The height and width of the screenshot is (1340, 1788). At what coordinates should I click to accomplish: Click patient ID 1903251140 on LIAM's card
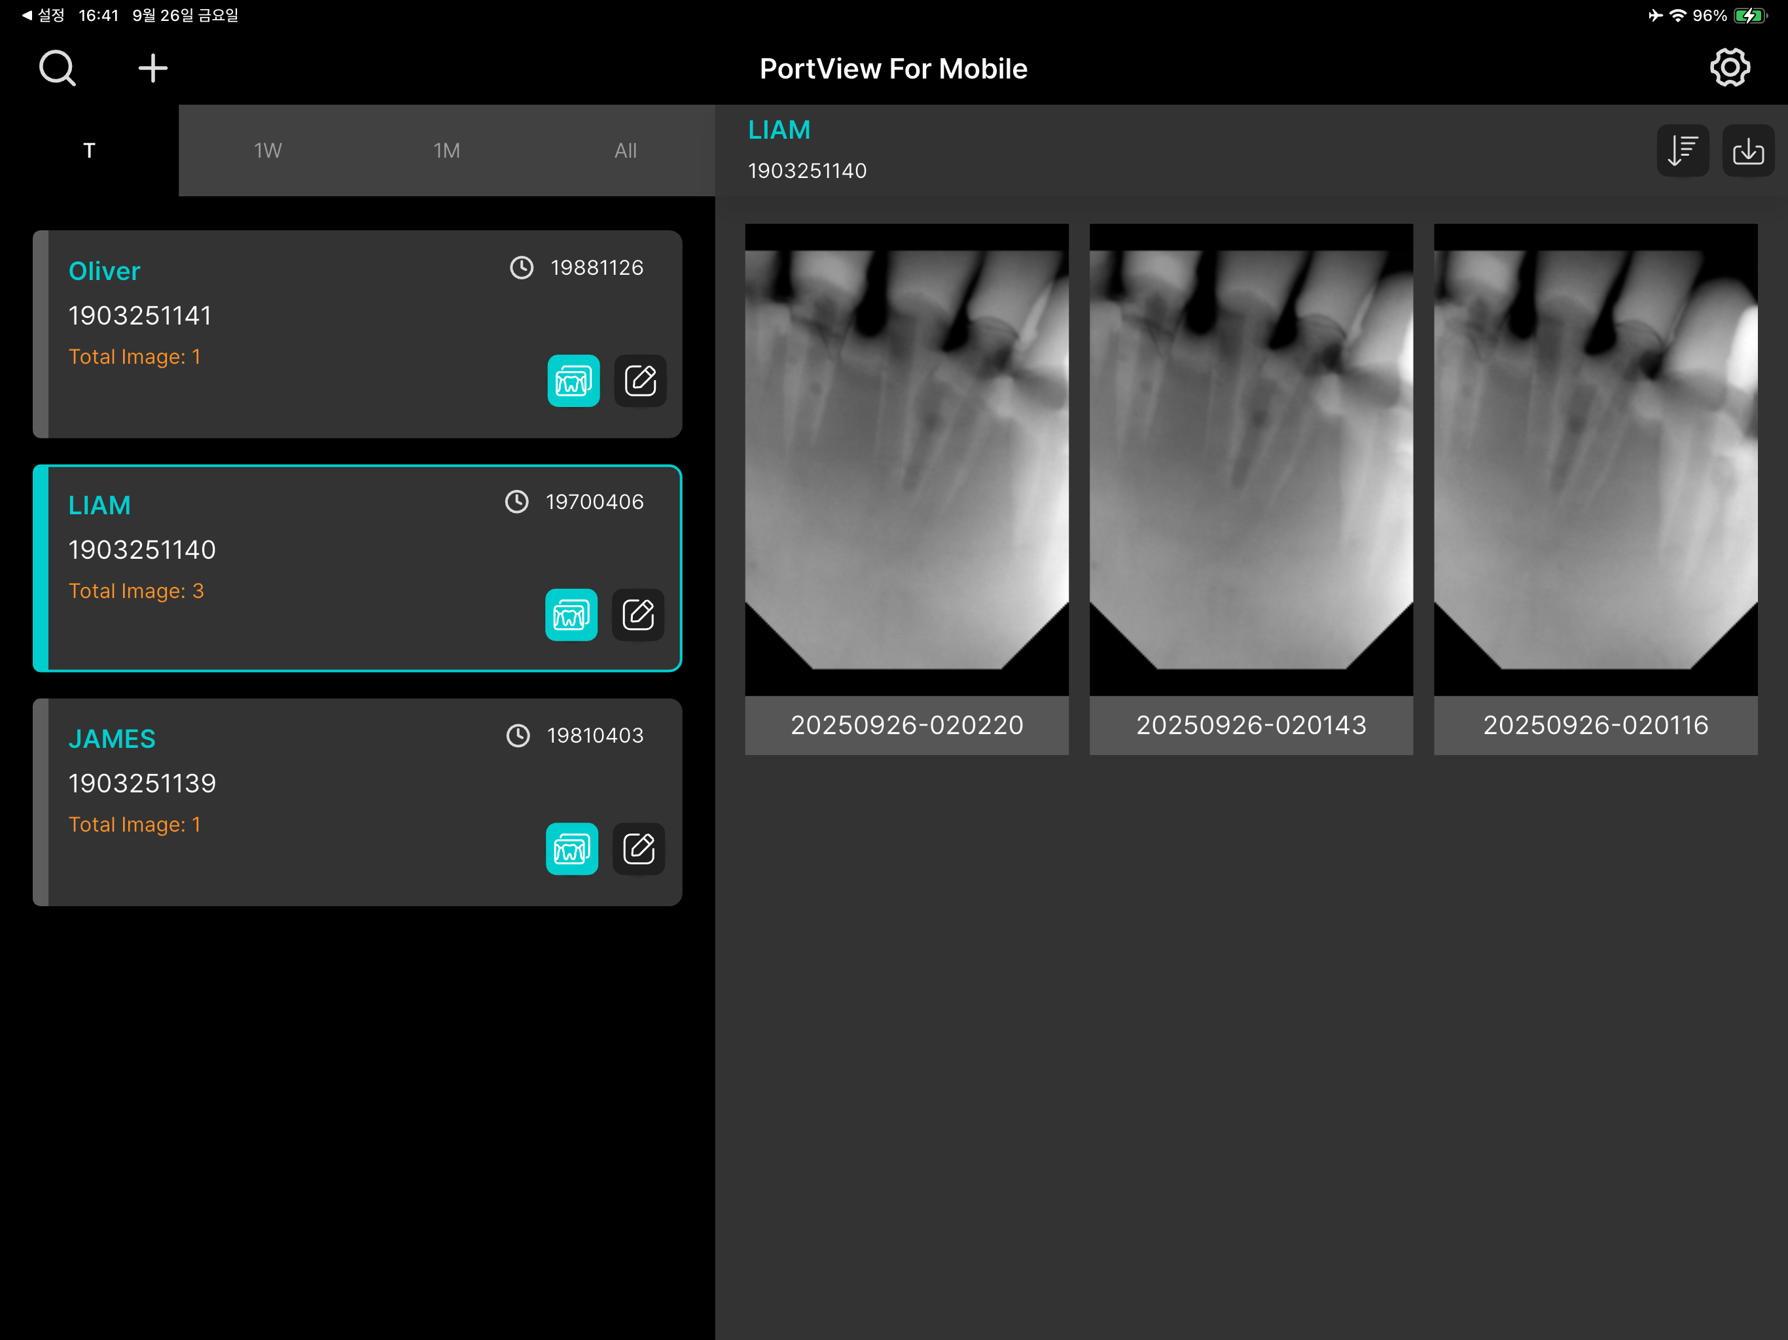142,550
